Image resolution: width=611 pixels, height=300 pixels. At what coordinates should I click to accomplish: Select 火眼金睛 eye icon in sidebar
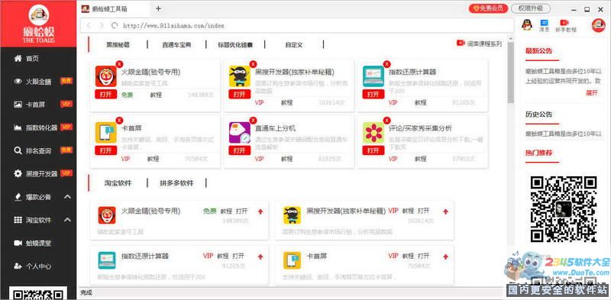[x=18, y=82]
